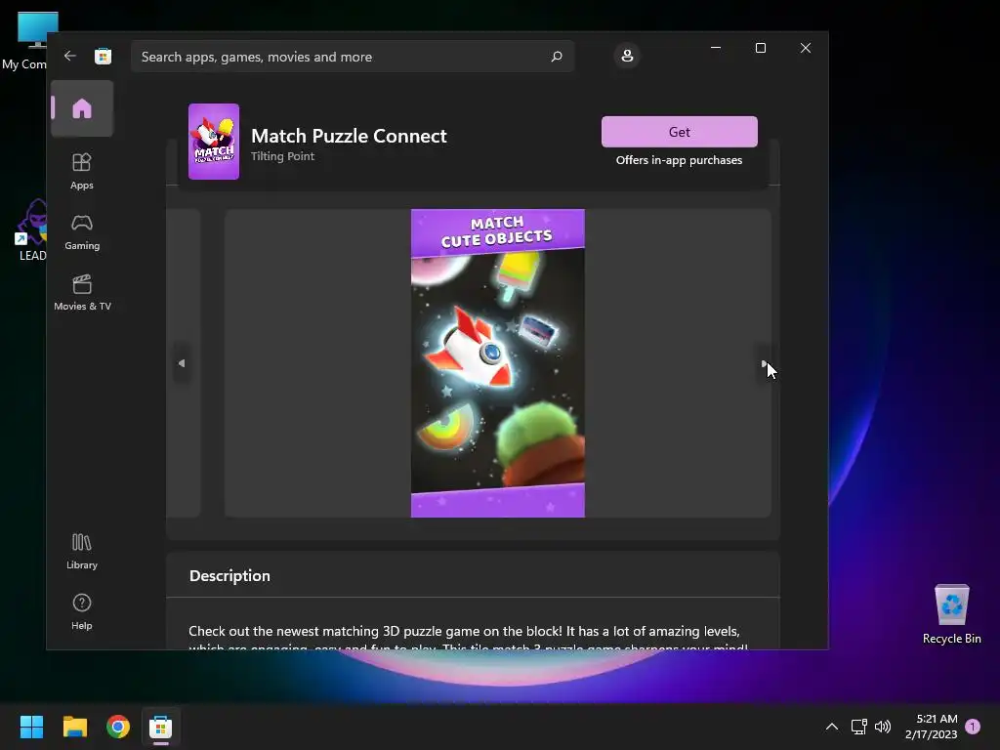Select the Recycle Bin desktop icon
Screen dimensions: 1000x750
(x=951, y=614)
